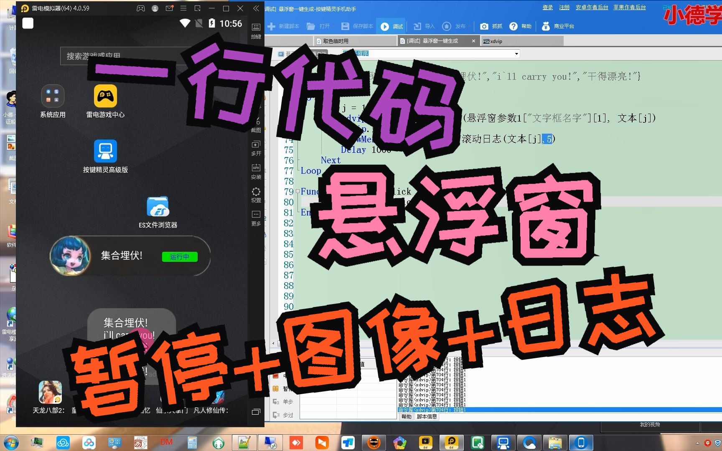Image resolution: width=722 pixels, height=451 pixels.
Task: Click 保存脚本 save script toolbar button
Action: [x=357, y=26]
